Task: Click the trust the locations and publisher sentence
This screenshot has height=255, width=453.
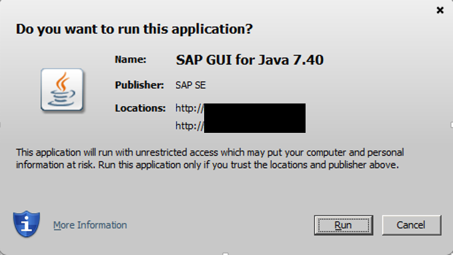Action: pyautogui.click(x=248, y=165)
